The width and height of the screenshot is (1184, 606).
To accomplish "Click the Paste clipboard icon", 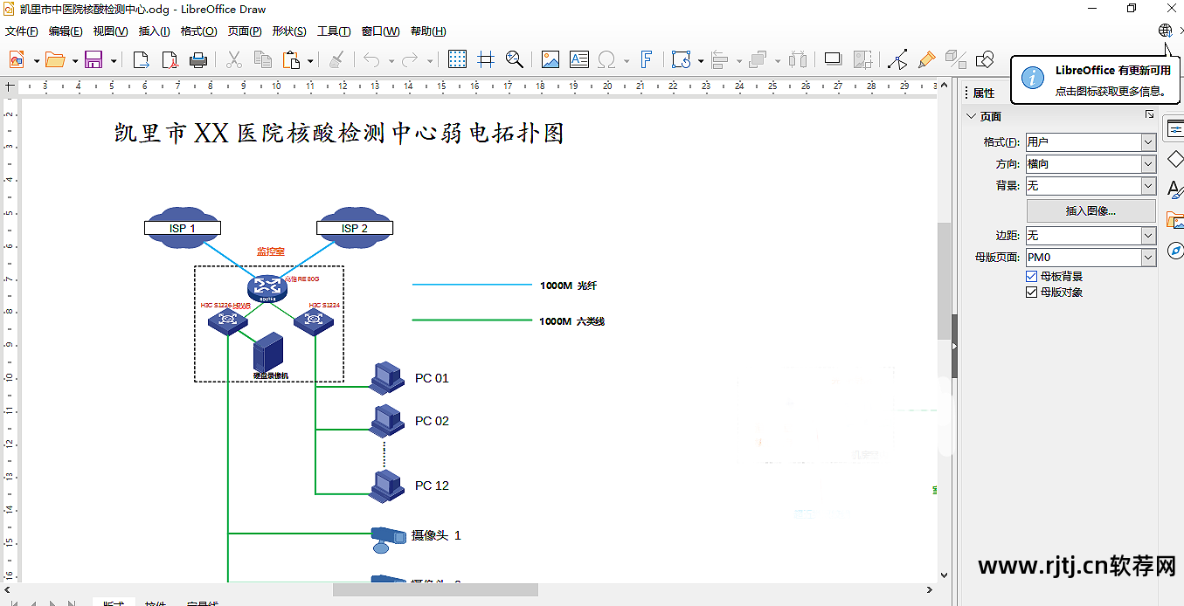I will pos(292,59).
